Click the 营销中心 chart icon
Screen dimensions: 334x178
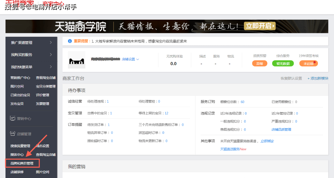13,118
